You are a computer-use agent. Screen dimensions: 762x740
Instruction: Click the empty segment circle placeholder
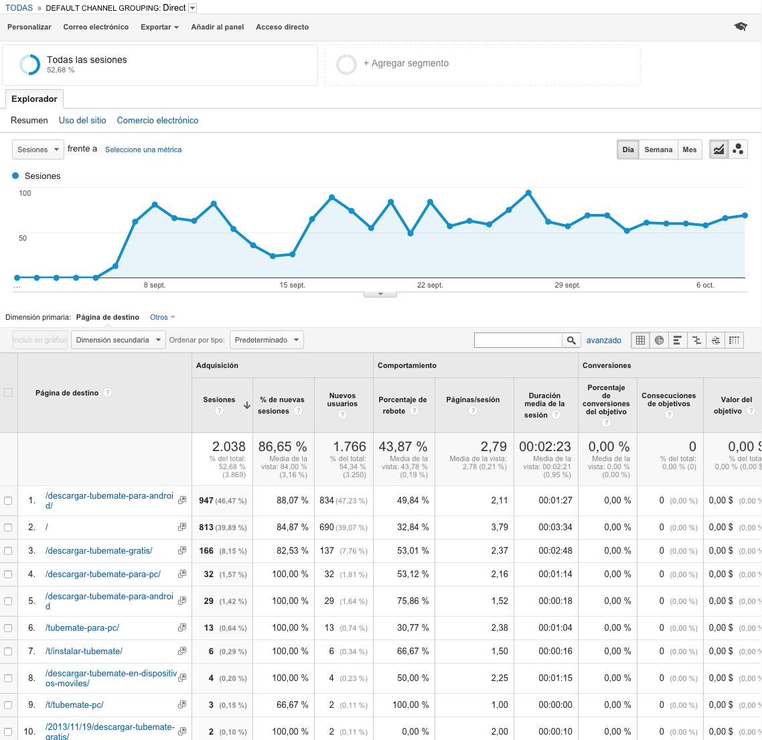(x=346, y=64)
